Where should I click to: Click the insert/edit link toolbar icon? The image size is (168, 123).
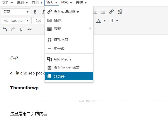[x=111, y=12]
